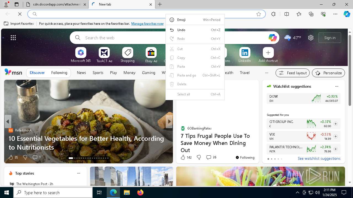Toggle the Split screen icon
Screen dimensions: 353x198
coord(287,14)
